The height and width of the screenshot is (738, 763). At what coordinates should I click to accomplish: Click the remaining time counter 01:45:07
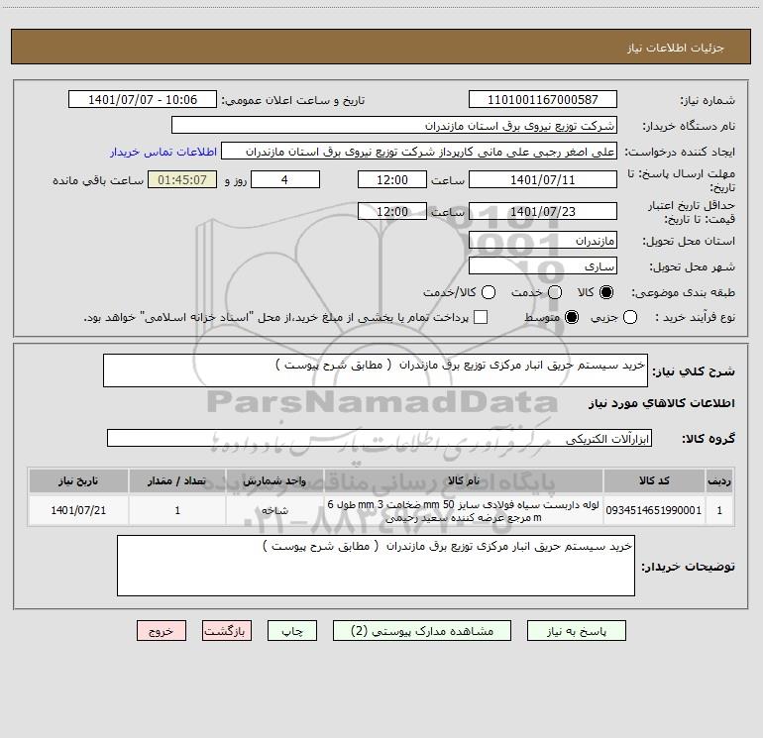(x=182, y=179)
